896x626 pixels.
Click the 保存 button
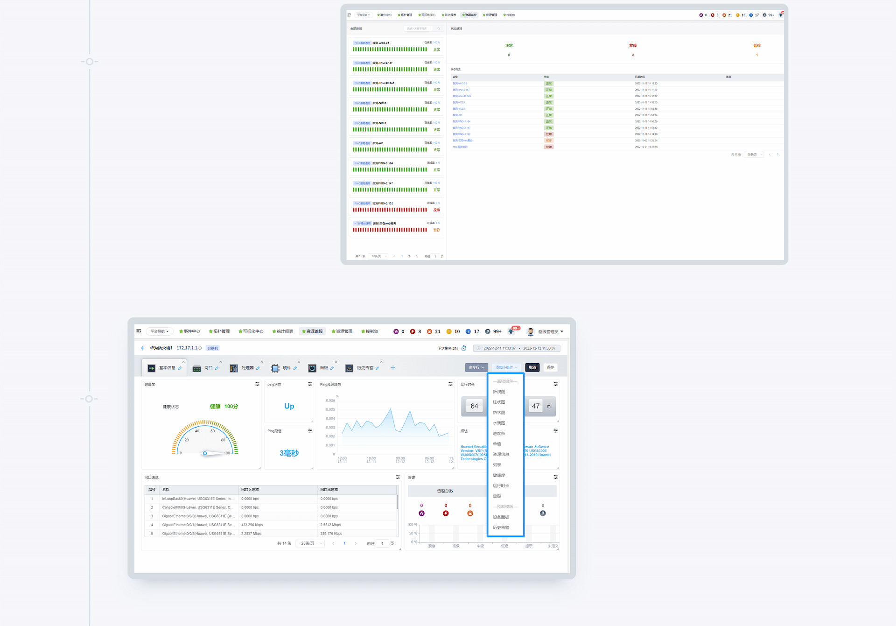click(550, 367)
